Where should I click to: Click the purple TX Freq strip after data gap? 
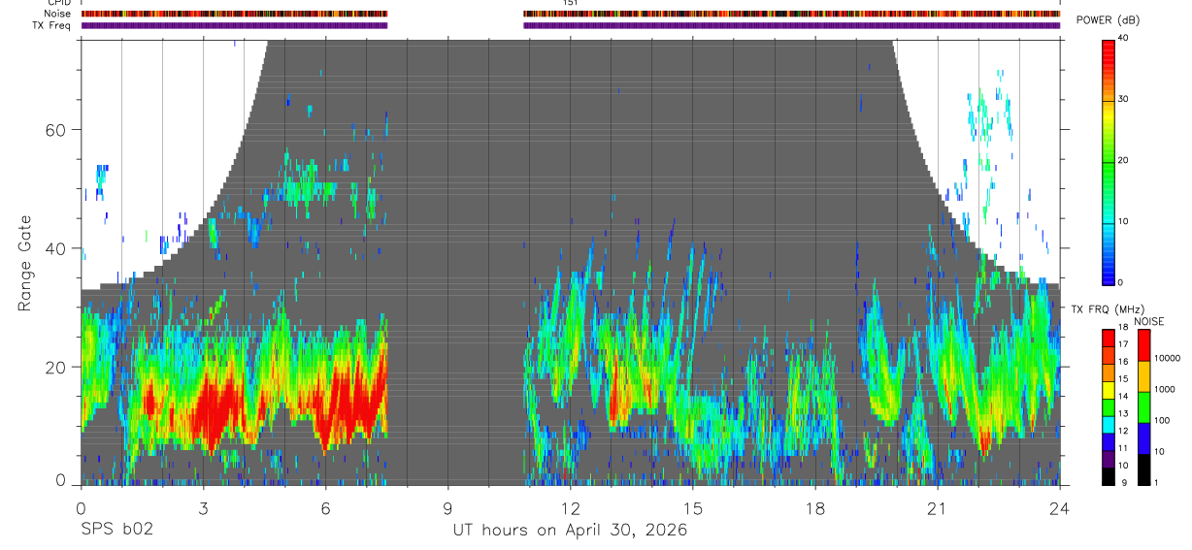point(791,25)
